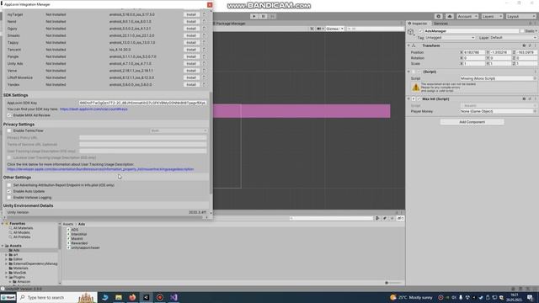Toggle the Static checkbox
This screenshot has width=539, height=303.
point(522,31)
